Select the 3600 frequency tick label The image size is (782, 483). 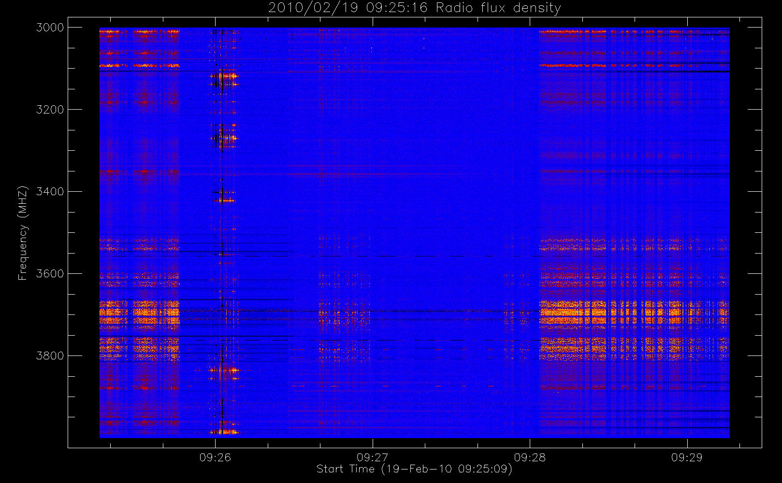pos(50,274)
